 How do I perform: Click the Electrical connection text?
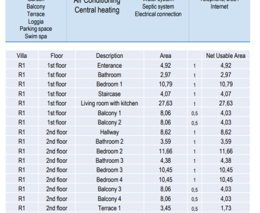pyautogui.click(x=158, y=14)
